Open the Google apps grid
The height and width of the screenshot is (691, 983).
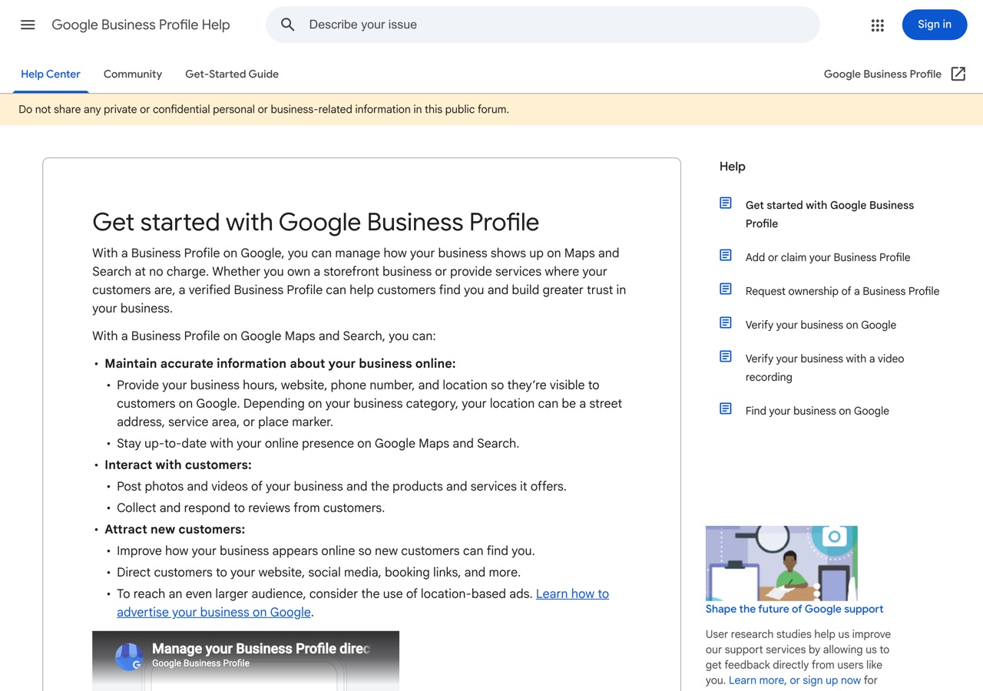coord(878,25)
